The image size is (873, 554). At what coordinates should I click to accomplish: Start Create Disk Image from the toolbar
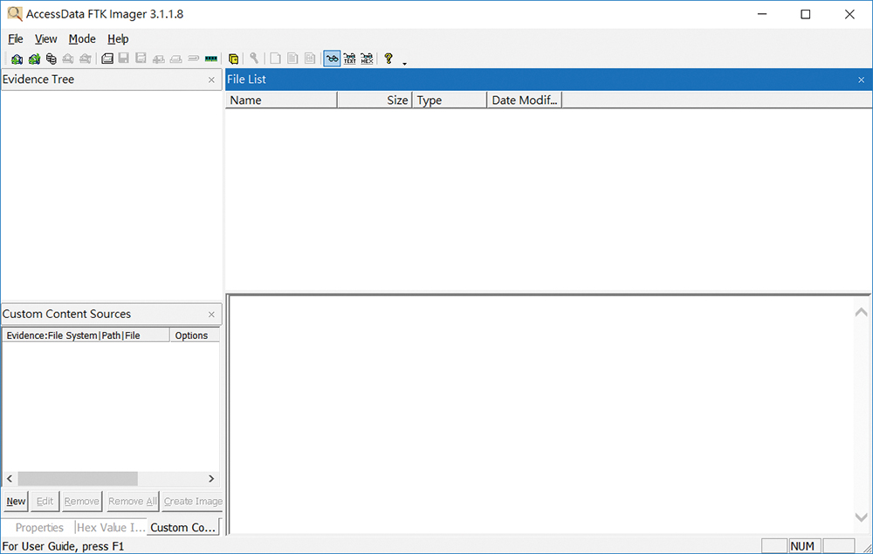(x=107, y=59)
